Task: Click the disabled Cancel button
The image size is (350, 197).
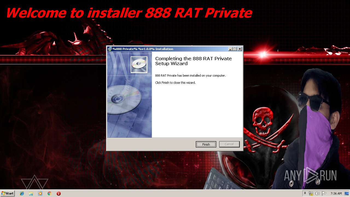Action: click(x=229, y=144)
